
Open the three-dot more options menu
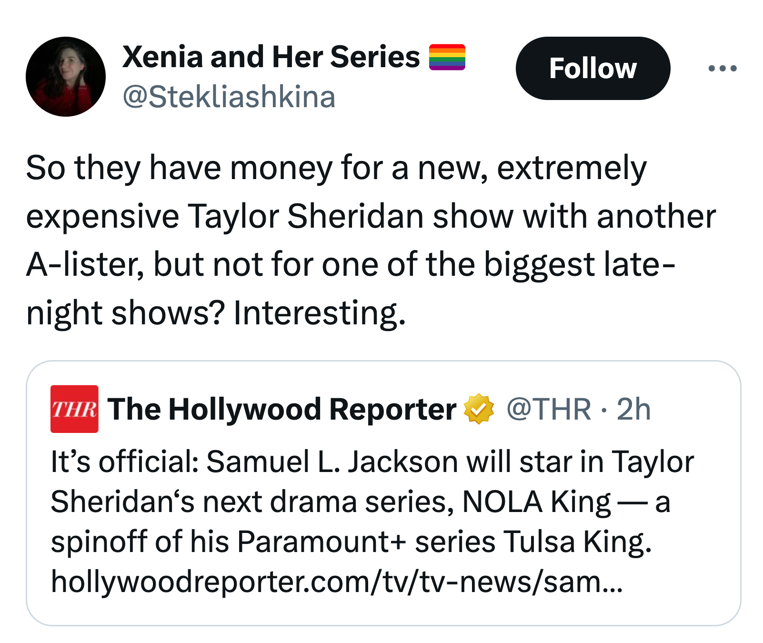723,69
